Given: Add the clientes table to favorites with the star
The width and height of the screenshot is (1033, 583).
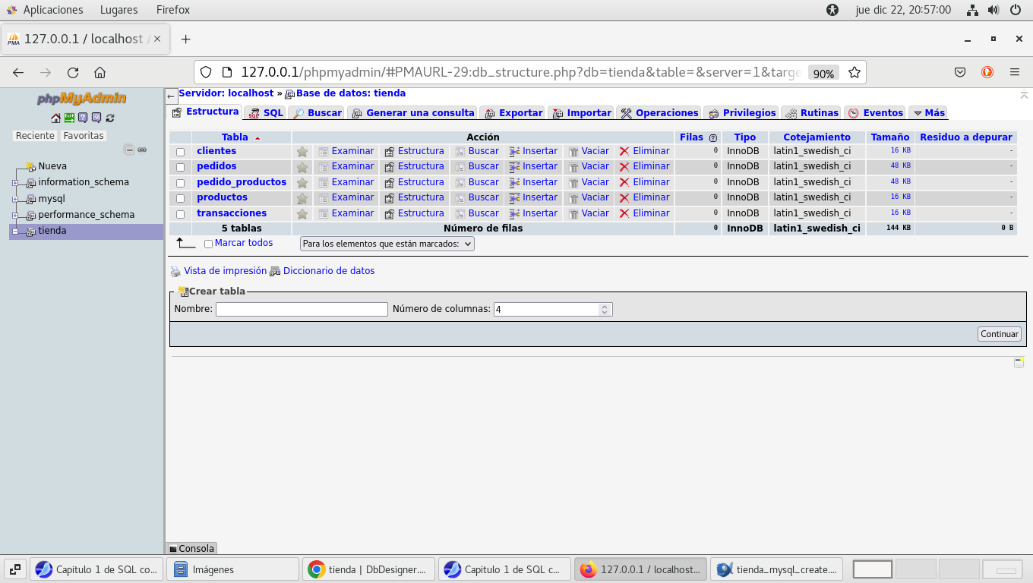Looking at the screenshot, I should (x=302, y=152).
